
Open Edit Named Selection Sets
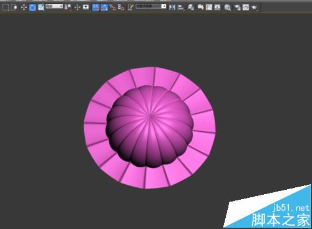coord(130,7)
